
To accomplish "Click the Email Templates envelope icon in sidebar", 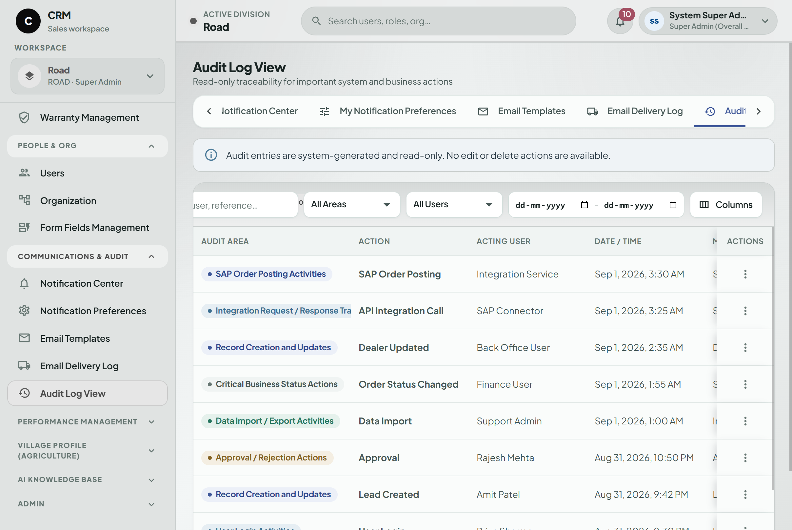I will pos(24,338).
